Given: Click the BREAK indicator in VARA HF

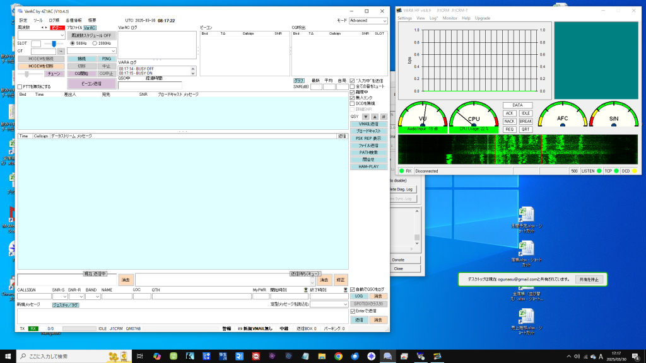Looking at the screenshot, I should pos(526,121).
